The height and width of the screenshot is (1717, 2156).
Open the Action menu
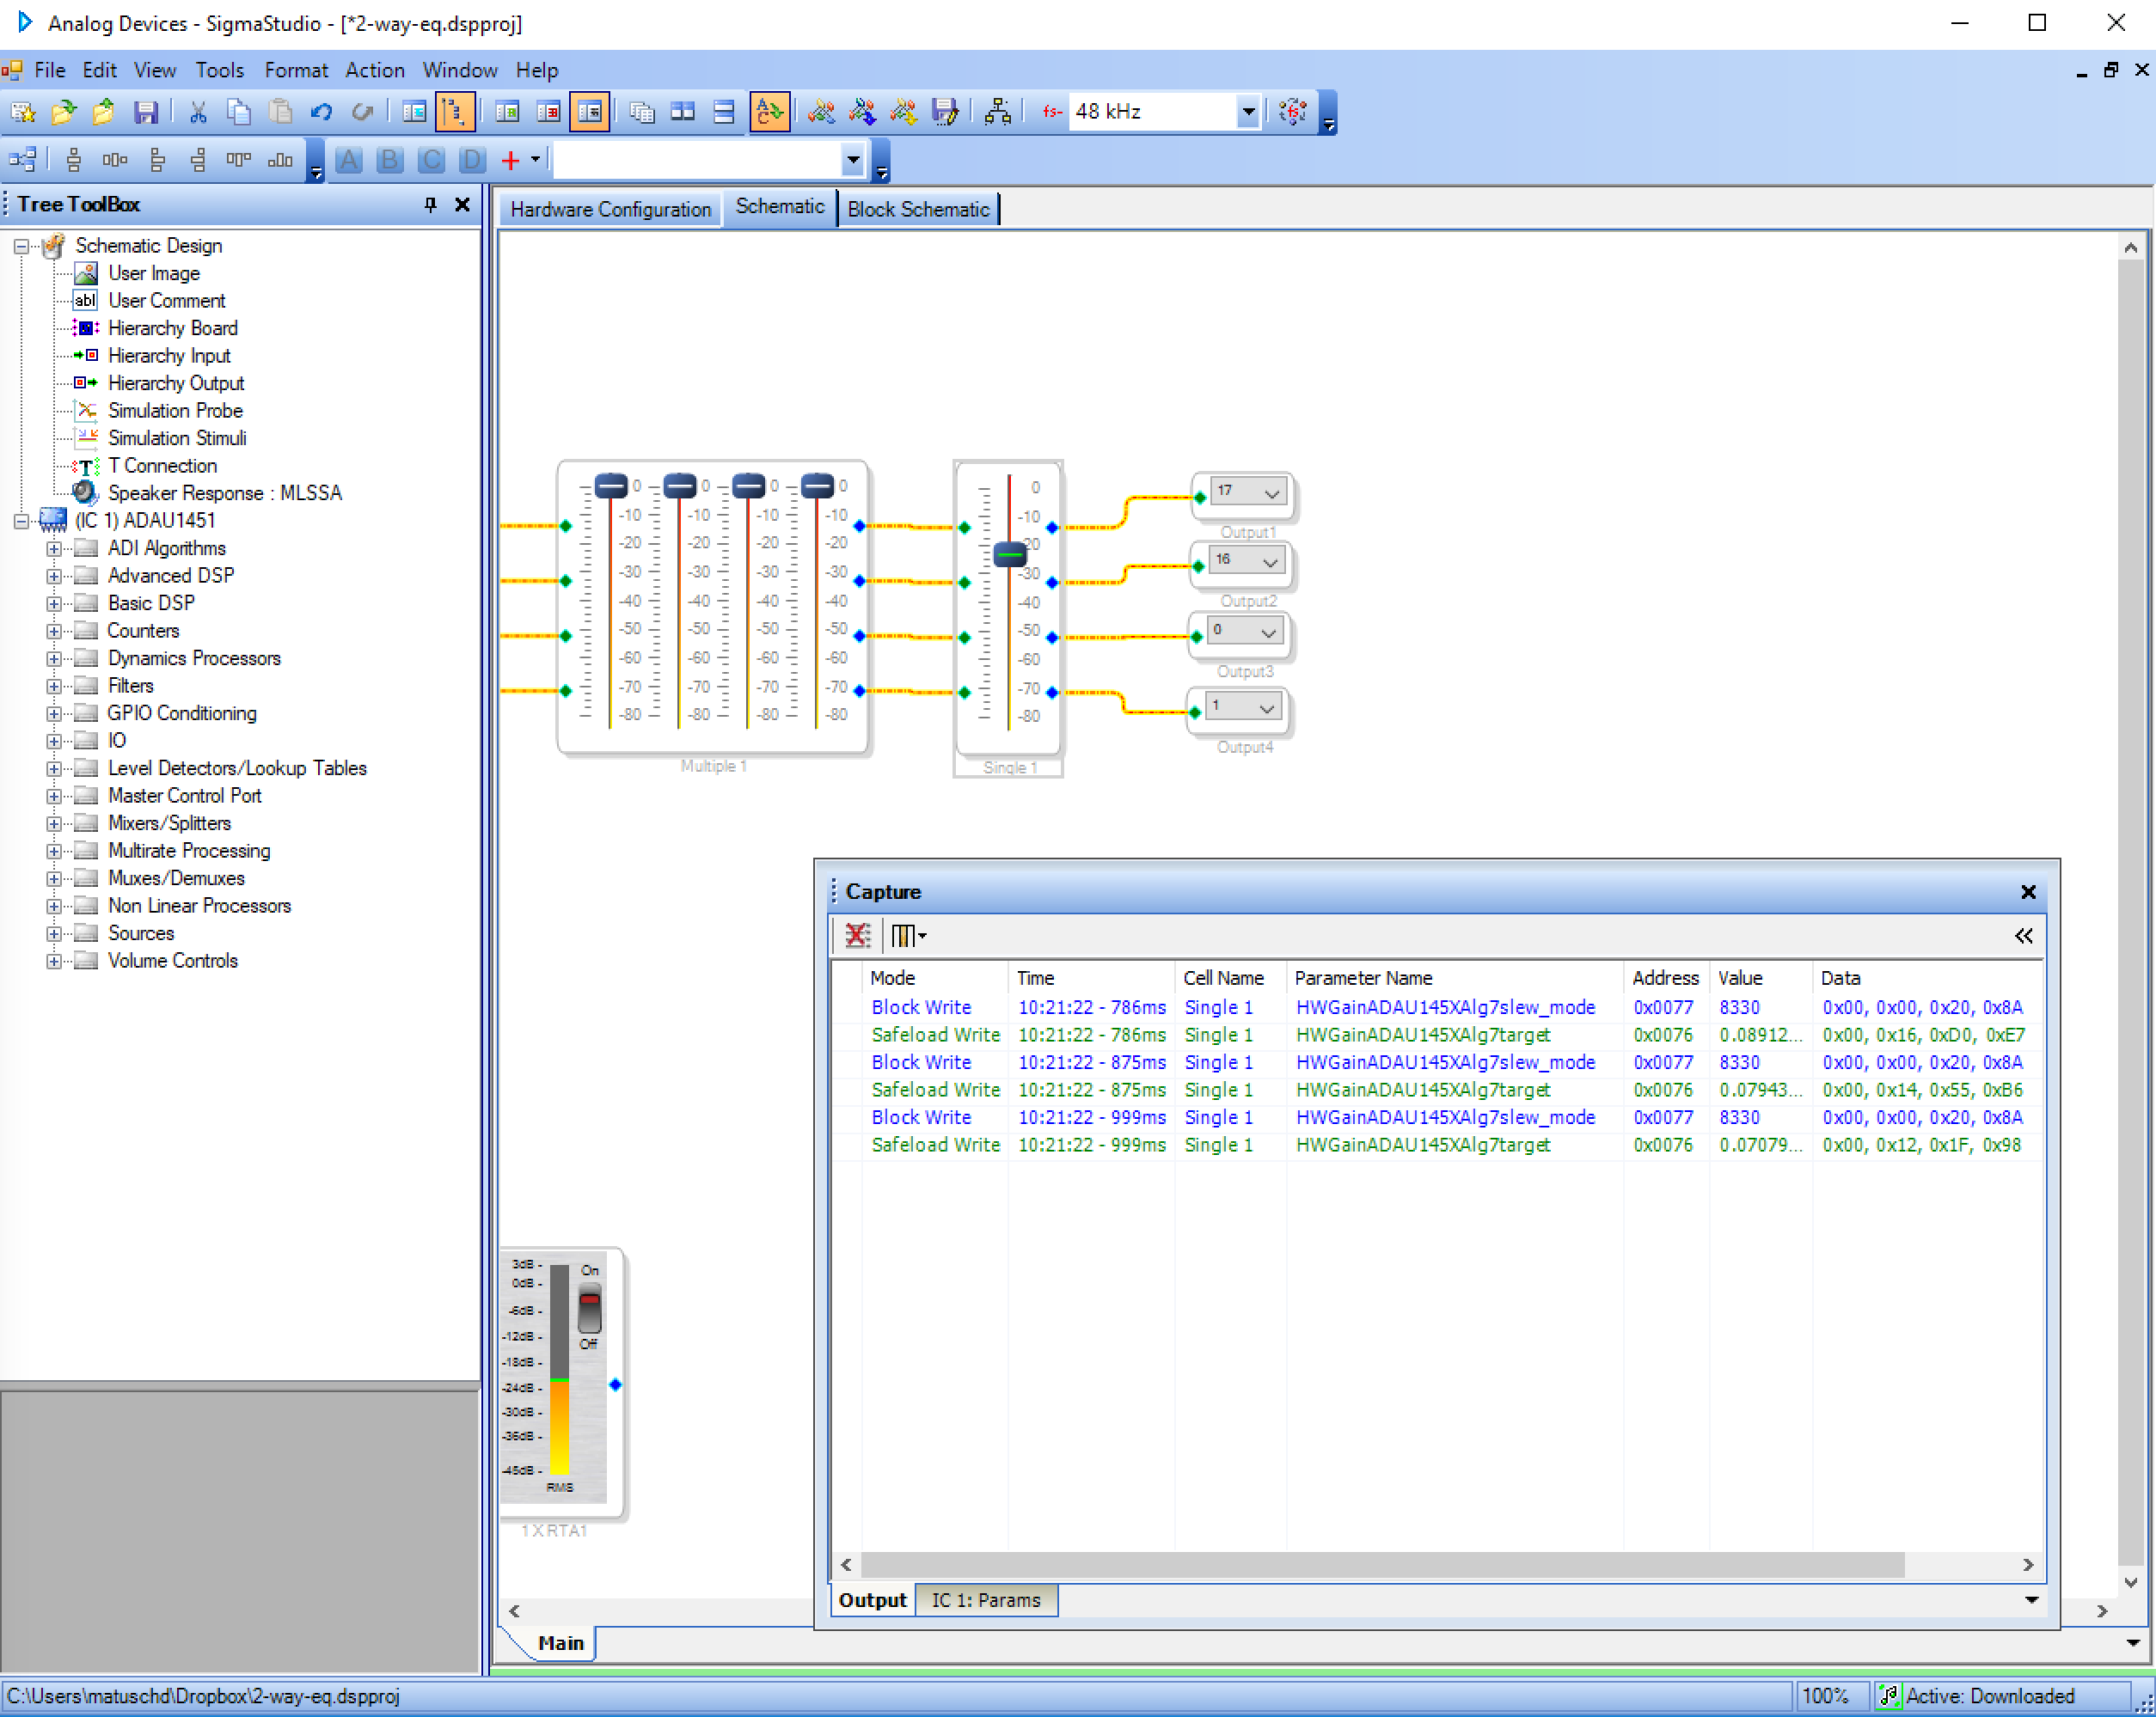(x=374, y=70)
